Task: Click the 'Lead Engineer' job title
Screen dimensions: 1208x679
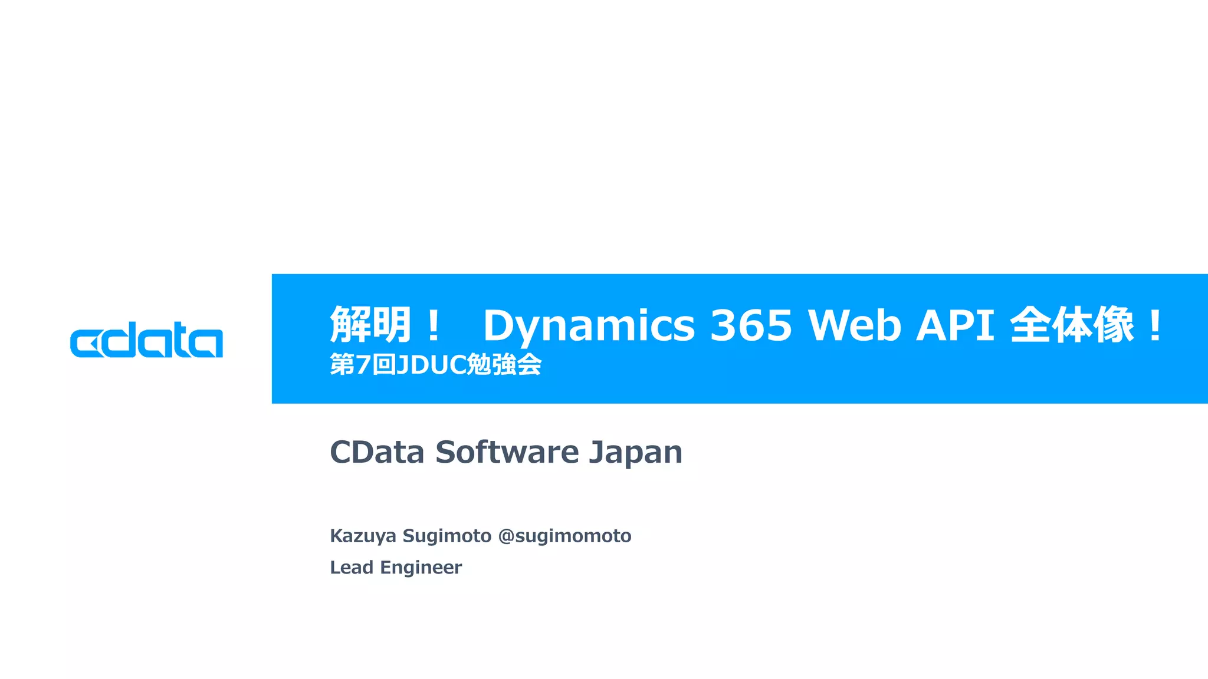Action: point(396,567)
